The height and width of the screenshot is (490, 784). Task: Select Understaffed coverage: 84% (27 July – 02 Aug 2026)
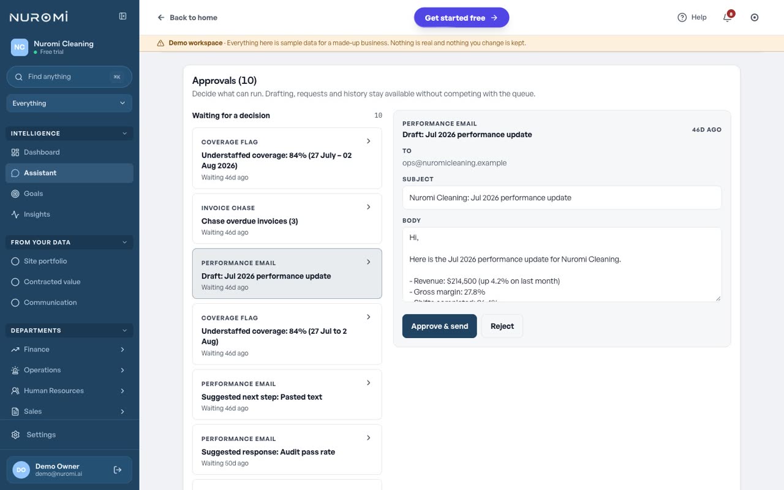pyautogui.click(x=287, y=158)
